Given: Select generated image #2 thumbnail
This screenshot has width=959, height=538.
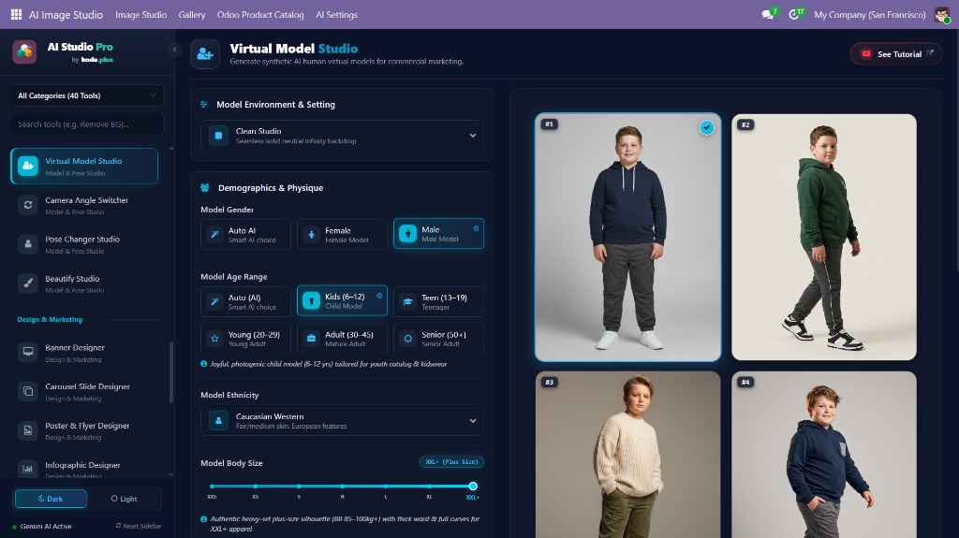Looking at the screenshot, I should click(x=824, y=238).
